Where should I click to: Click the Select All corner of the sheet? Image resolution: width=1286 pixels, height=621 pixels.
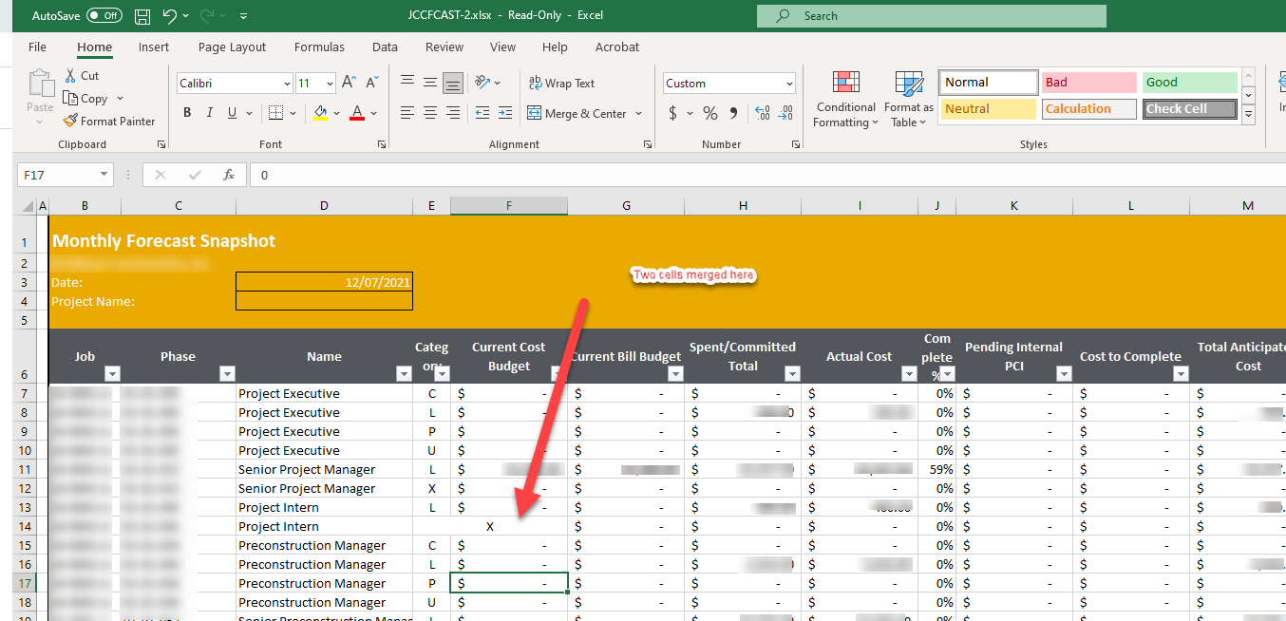pos(25,206)
